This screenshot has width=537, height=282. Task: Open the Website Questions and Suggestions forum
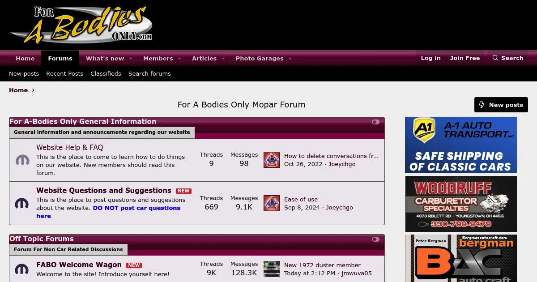104,190
